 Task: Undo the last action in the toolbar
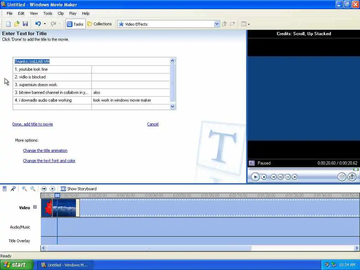pos(38,24)
